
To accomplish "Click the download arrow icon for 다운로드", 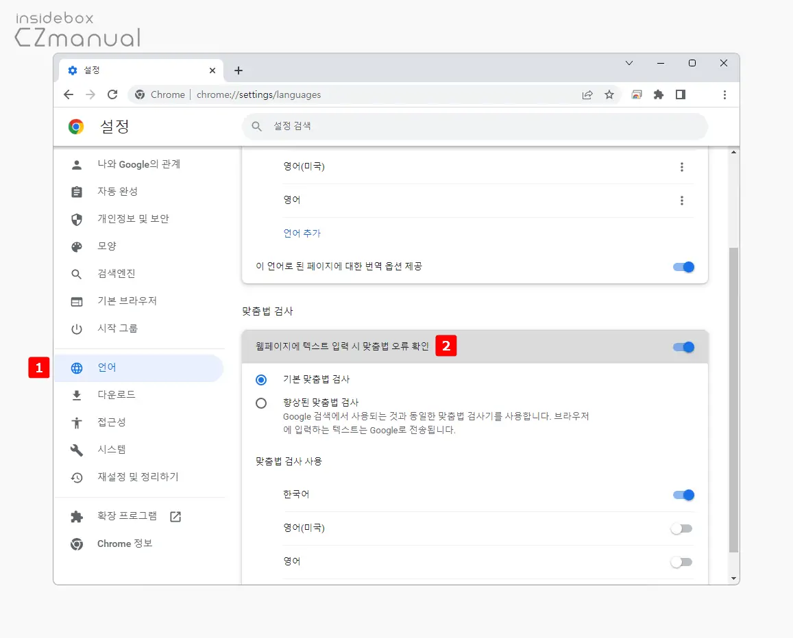I will coord(76,396).
